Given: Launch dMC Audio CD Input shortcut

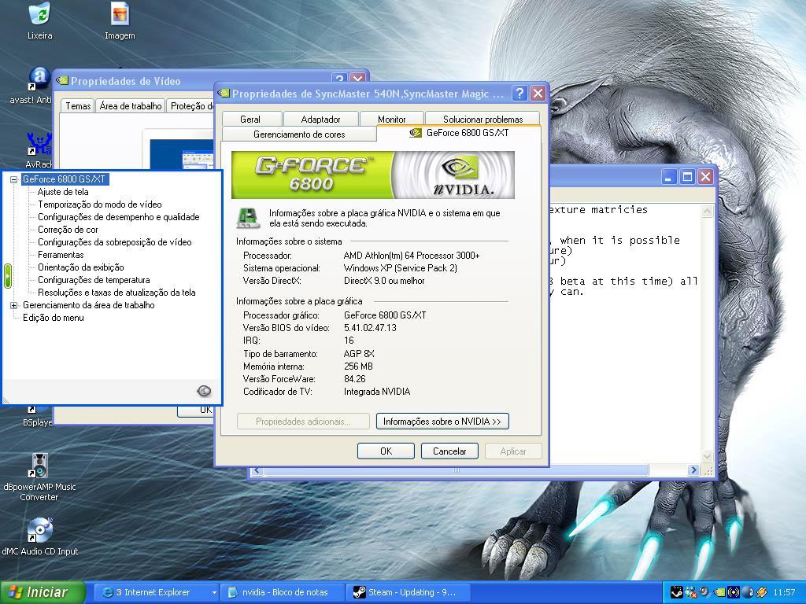Looking at the screenshot, I should click(39, 530).
